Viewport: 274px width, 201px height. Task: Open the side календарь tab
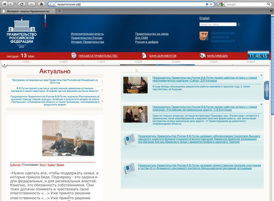click(x=267, y=91)
